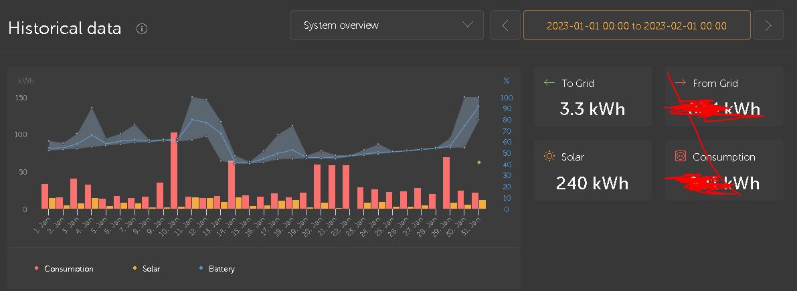The width and height of the screenshot is (797, 291).
Task: Click the 20. Jan consumption bar
Action: (x=317, y=187)
